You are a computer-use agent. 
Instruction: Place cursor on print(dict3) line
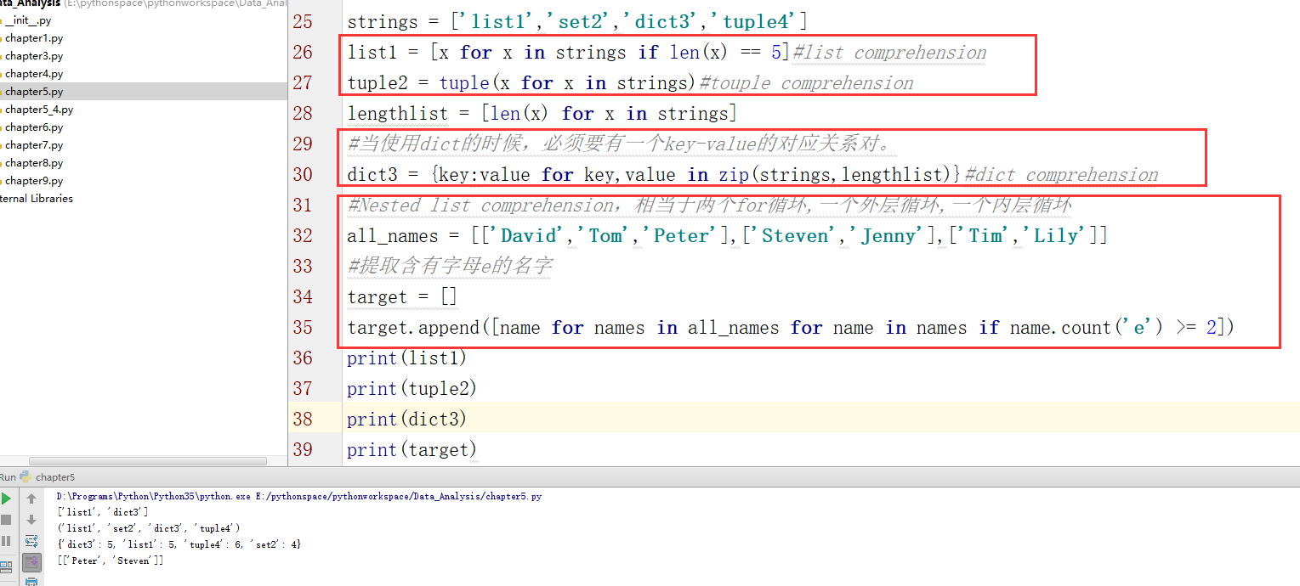coord(406,419)
